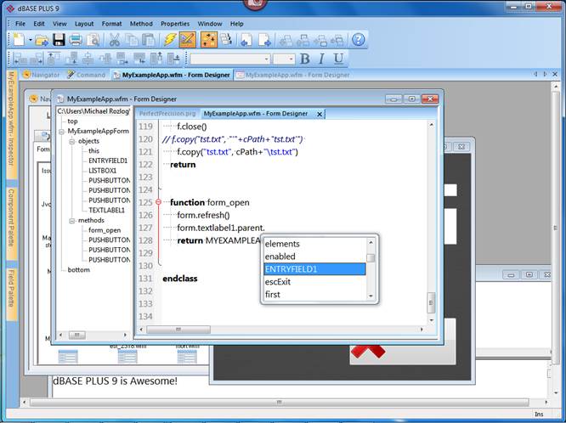Click the Cut scissors icon
The width and height of the screenshot is (566, 423).
[115, 40]
